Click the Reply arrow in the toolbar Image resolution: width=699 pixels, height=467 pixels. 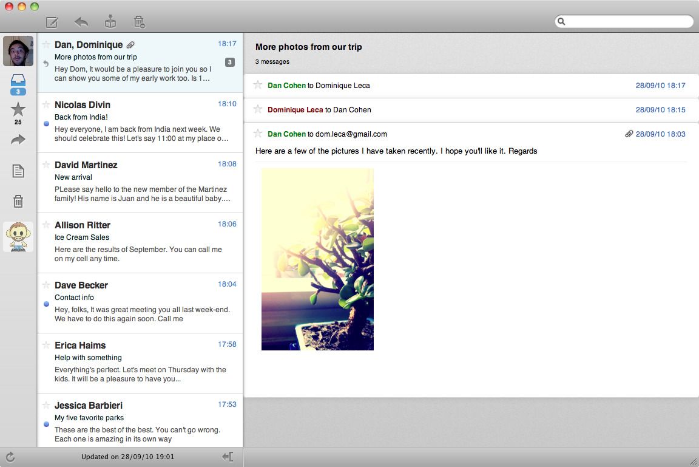tap(81, 21)
